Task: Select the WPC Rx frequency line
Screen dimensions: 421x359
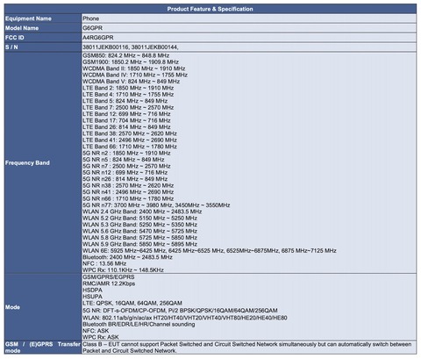Action: click(x=123, y=269)
